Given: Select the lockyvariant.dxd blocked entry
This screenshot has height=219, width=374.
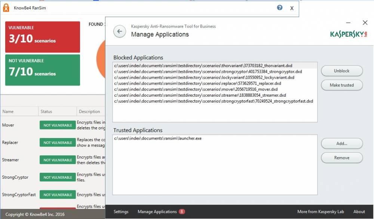Looking at the screenshot, I should pos(215,78).
